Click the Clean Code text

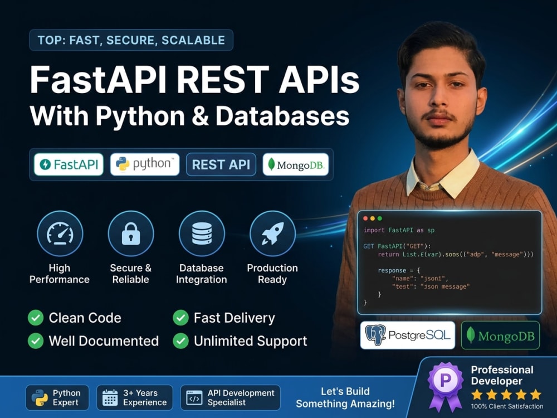point(85,318)
